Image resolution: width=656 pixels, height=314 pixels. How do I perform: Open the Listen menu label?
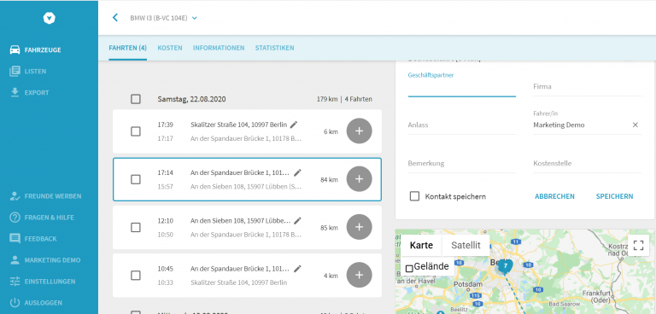35,72
